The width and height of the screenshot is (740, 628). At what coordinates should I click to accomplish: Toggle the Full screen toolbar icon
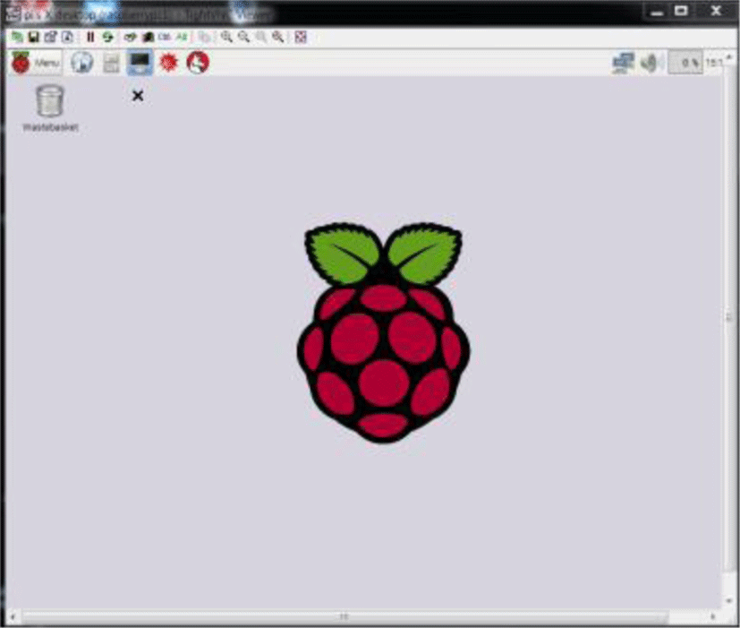pyautogui.click(x=301, y=37)
